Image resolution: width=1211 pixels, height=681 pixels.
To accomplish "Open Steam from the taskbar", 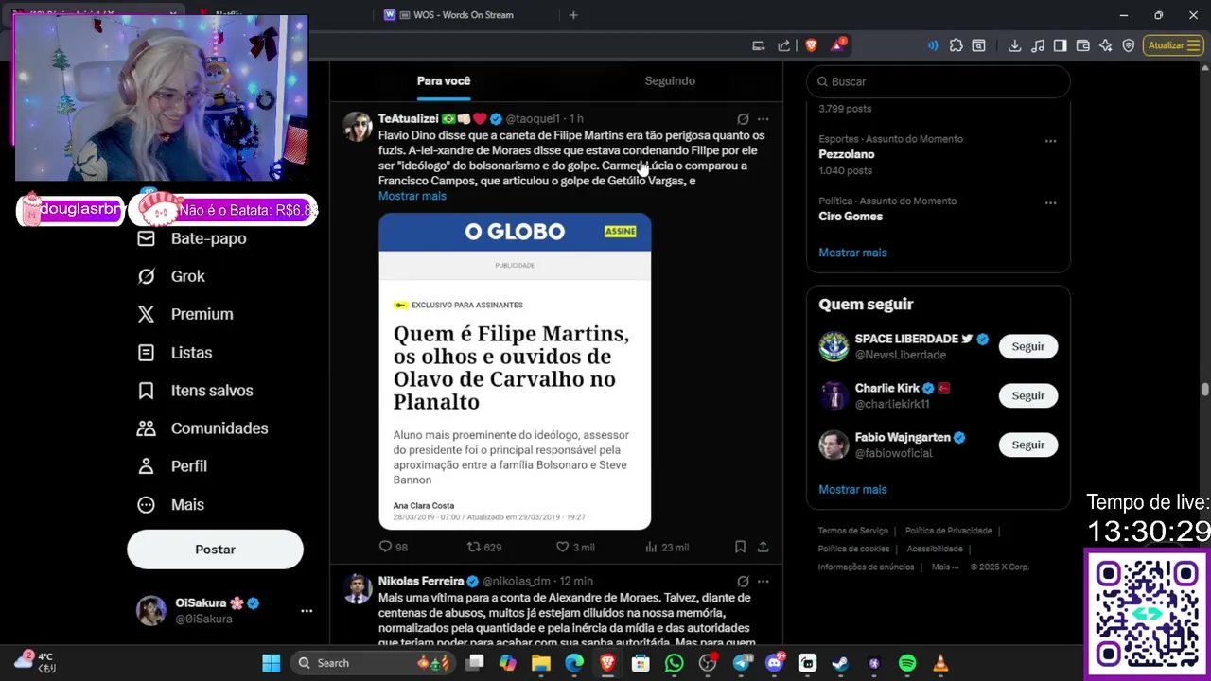I will click(x=839, y=663).
